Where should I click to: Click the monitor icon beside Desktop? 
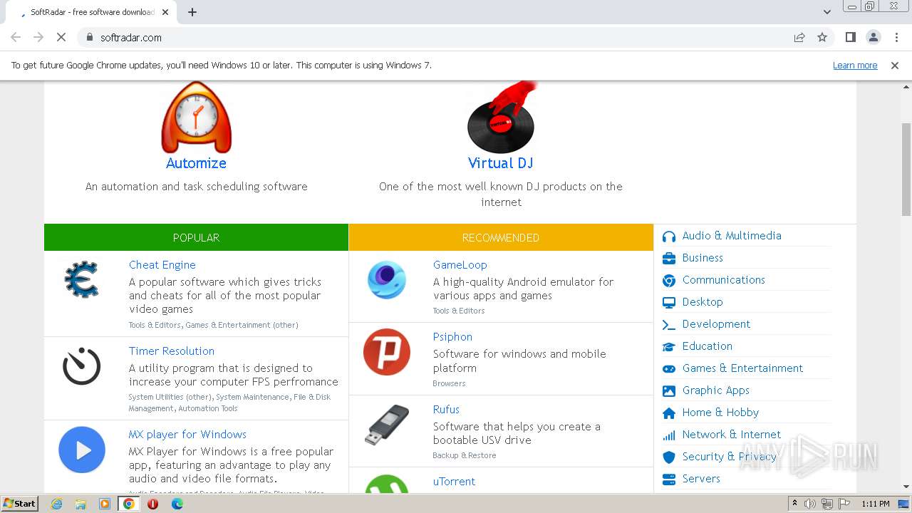[669, 303]
